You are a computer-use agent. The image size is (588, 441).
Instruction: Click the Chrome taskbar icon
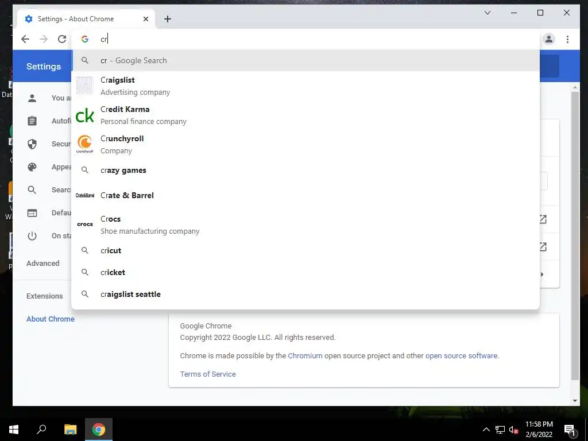click(x=99, y=430)
